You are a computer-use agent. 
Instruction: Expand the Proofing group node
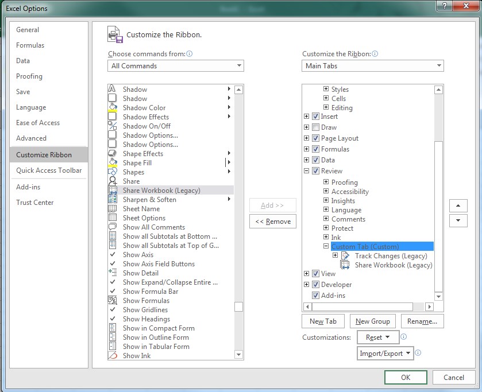(x=326, y=182)
